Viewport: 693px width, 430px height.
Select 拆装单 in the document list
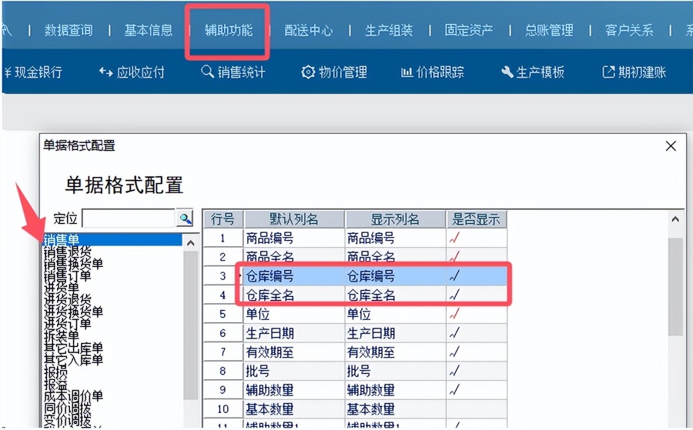coord(62,336)
